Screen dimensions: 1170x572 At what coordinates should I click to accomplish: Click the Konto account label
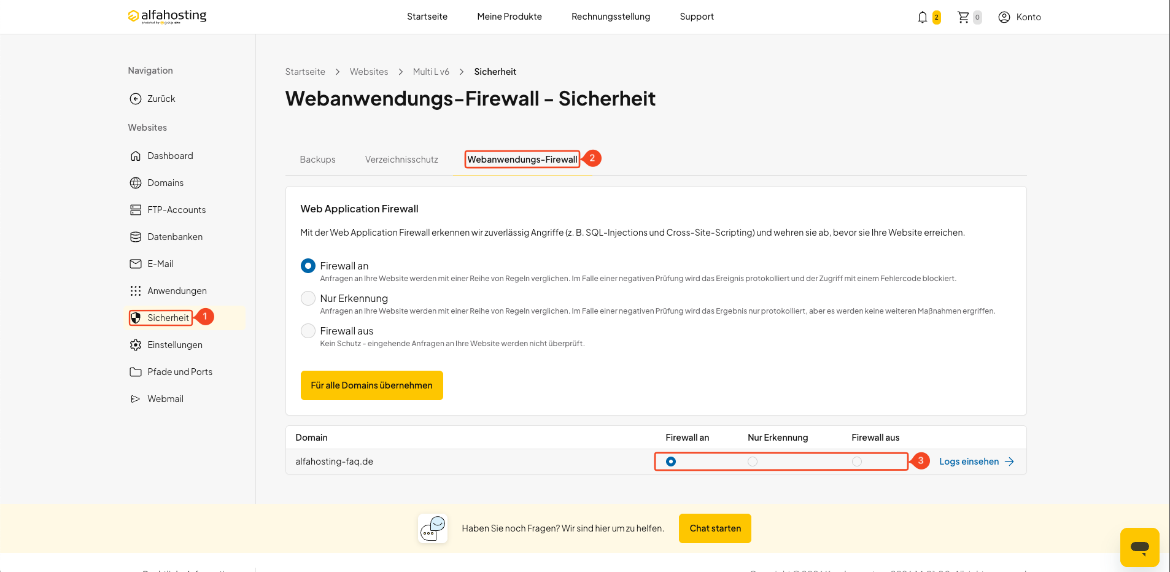(1028, 17)
